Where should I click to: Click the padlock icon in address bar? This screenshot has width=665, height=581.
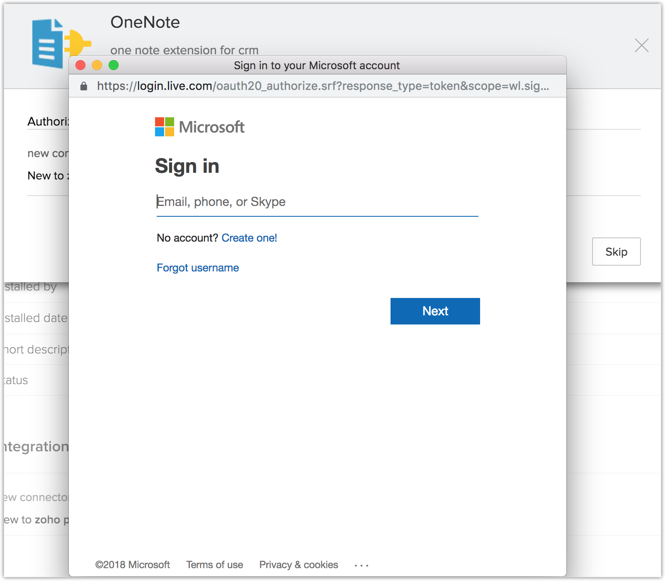84,86
